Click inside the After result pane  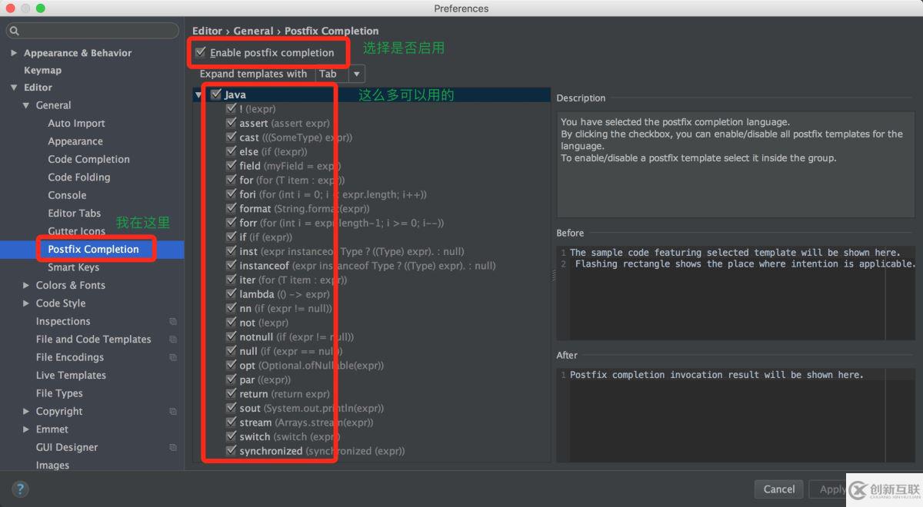tap(736, 414)
